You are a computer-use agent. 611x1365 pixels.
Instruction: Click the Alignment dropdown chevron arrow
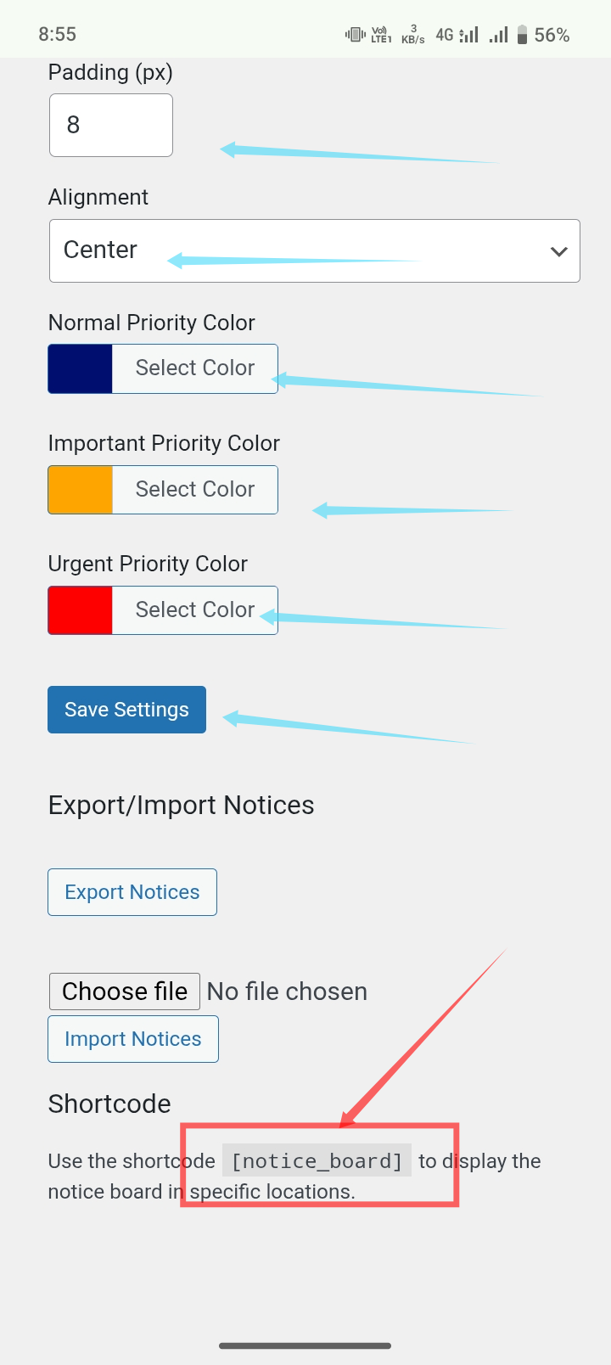(x=558, y=251)
